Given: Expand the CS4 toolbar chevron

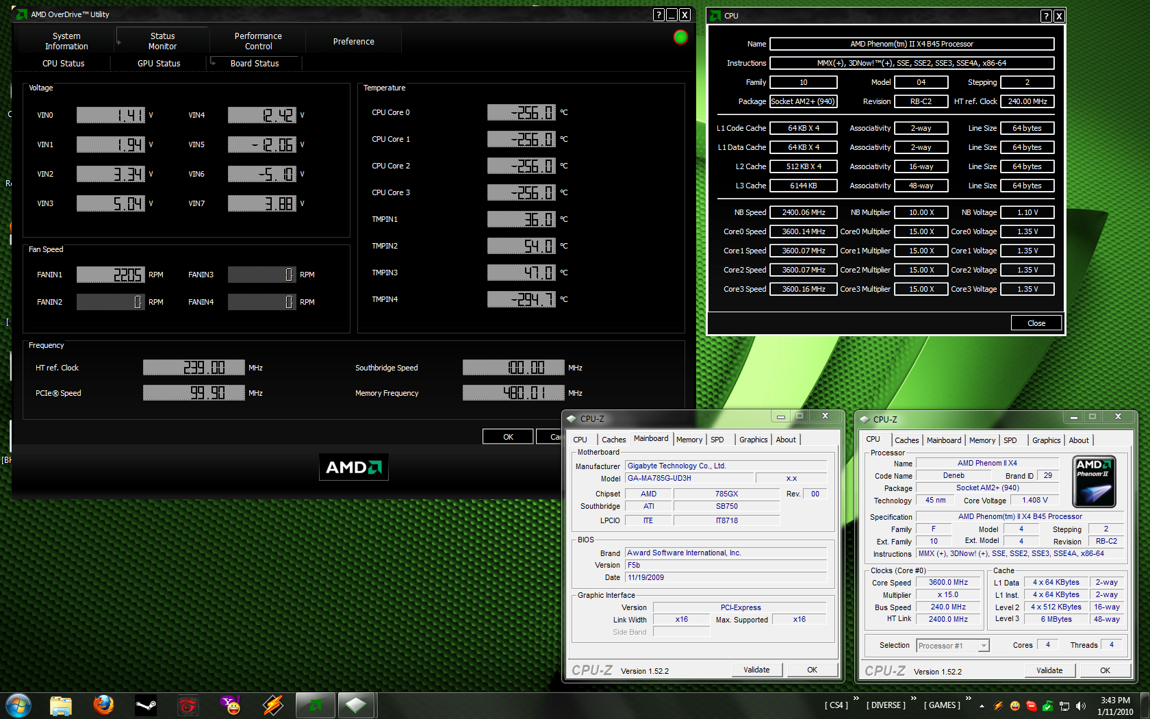Looking at the screenshot, I should pyautogui.click(x=856, y=698).
